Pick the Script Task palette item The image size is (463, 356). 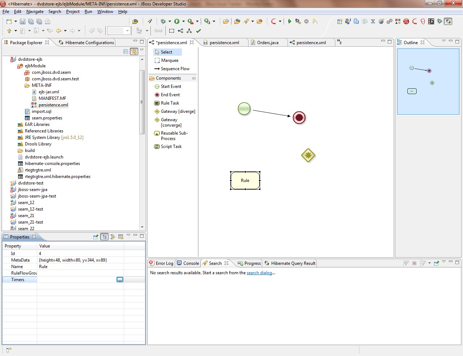(171, 147)
